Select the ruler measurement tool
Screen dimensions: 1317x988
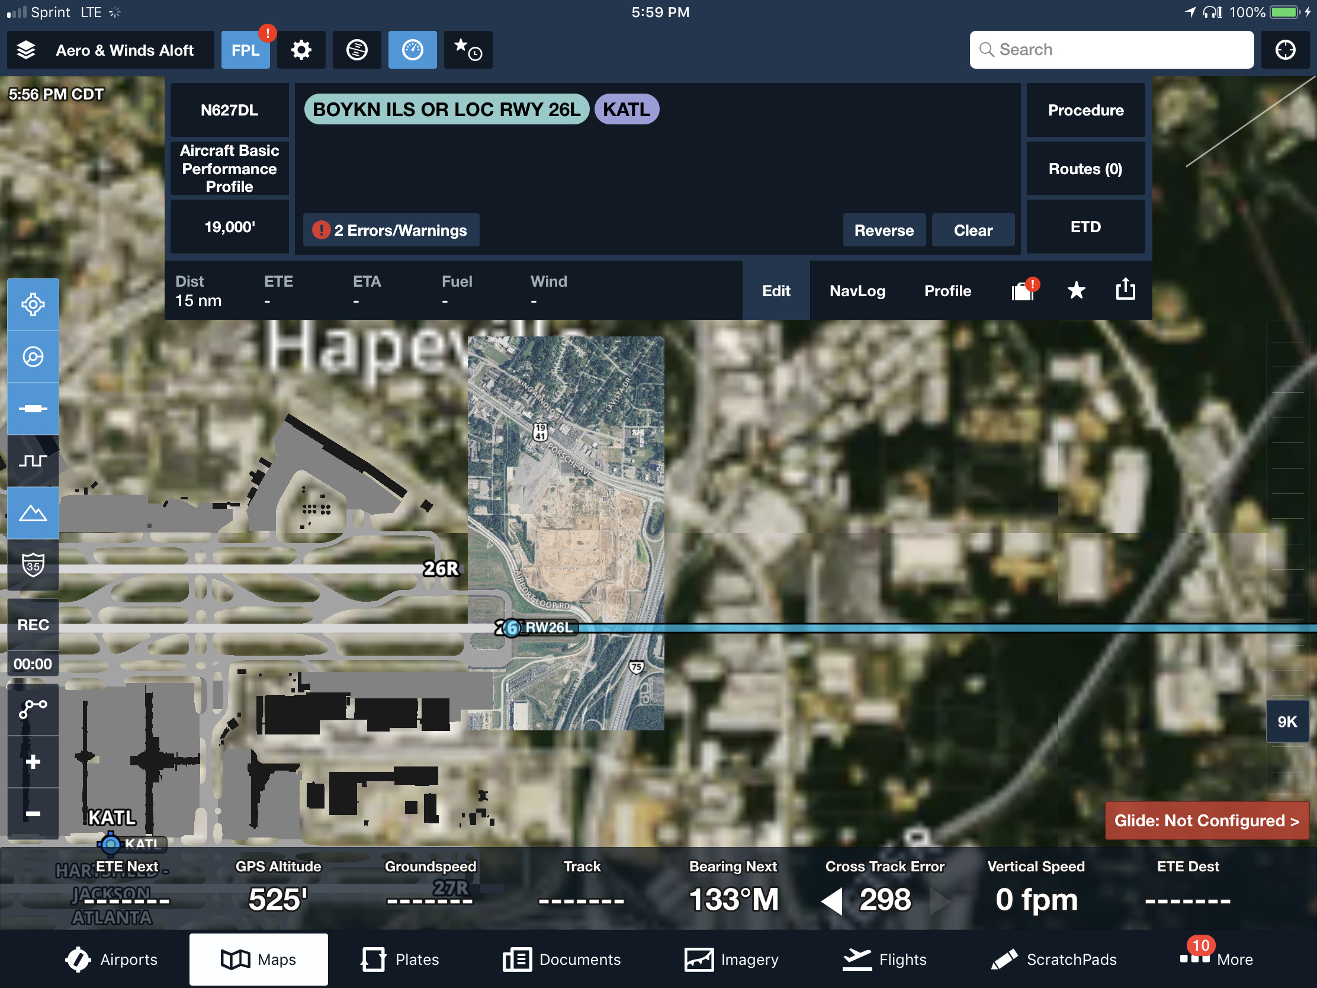pyautogui.click(x=33, y=409)
